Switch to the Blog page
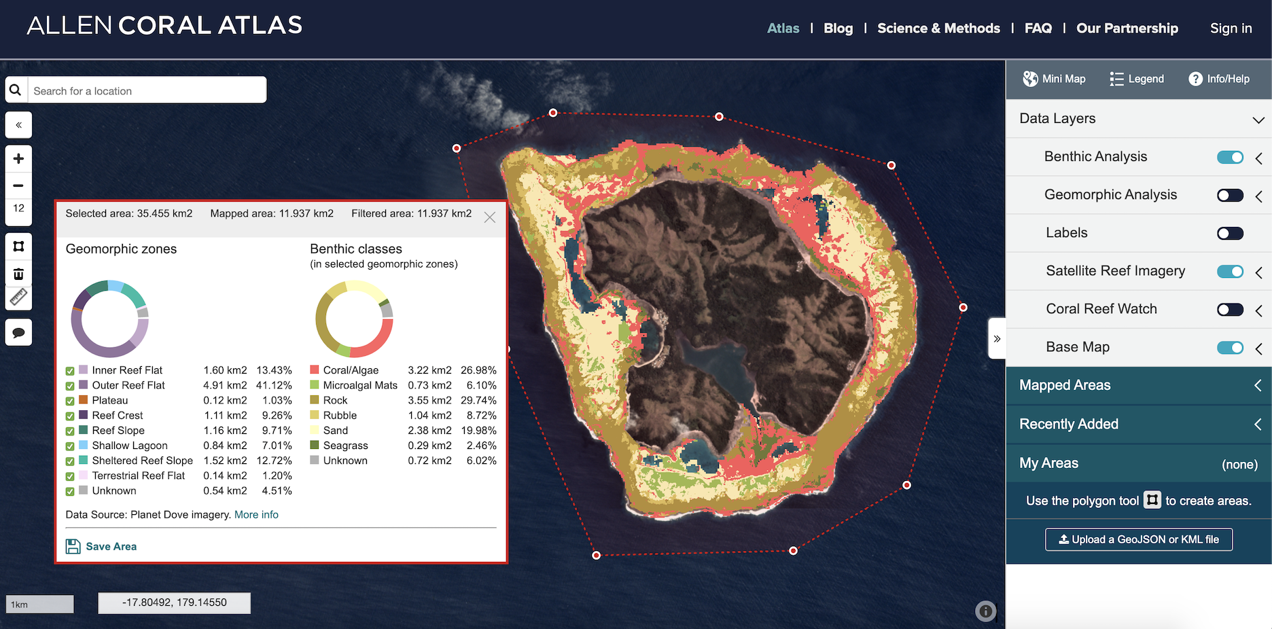Viewport: 1272px width, 629px height. click(838, 28)
